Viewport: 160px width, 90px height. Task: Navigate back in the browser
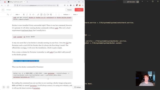tap(2, 5)
